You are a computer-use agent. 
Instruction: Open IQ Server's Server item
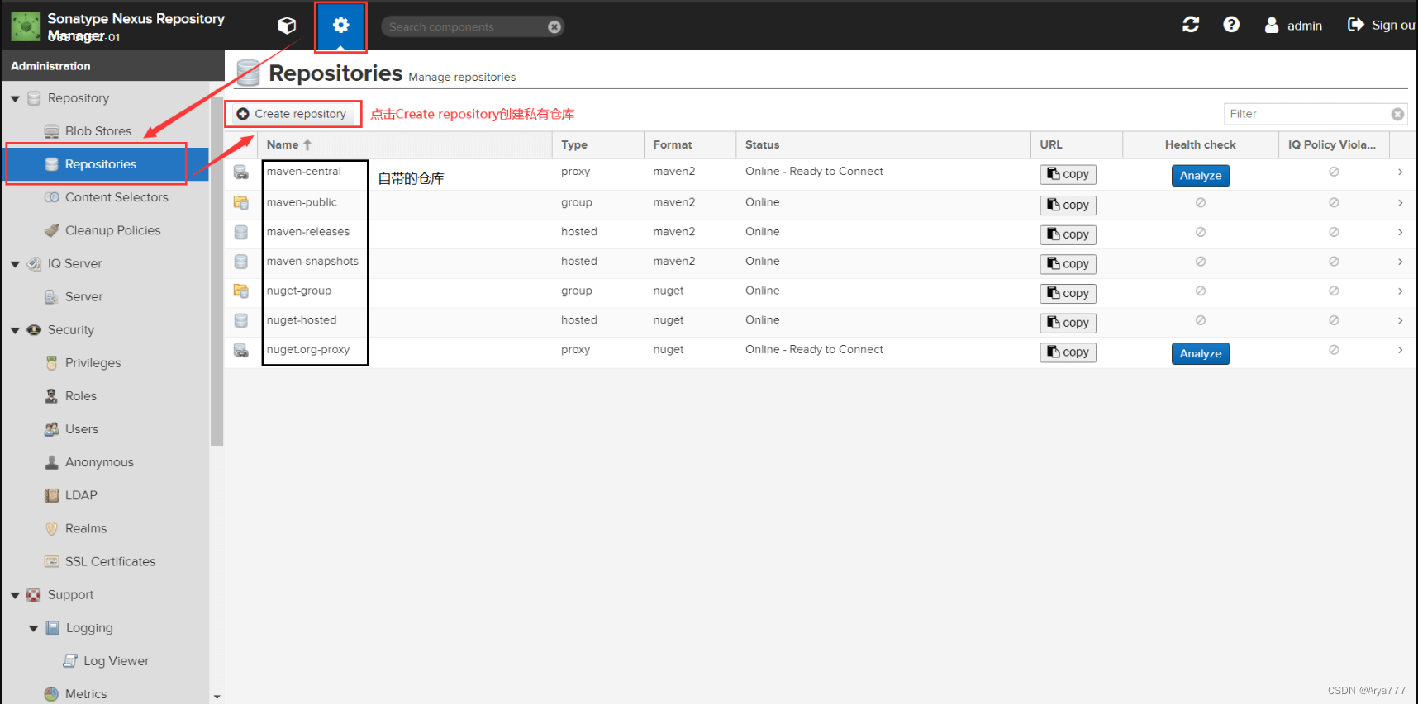83,296
